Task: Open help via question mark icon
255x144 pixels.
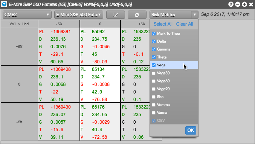Action: (231, 4)
